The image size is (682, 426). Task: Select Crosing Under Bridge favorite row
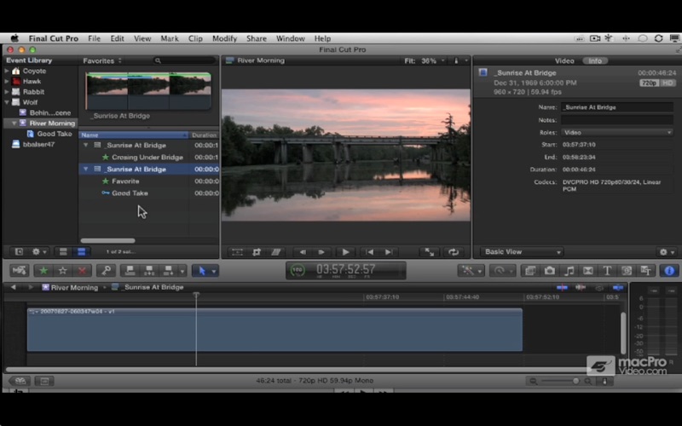(x=148, y=157)
